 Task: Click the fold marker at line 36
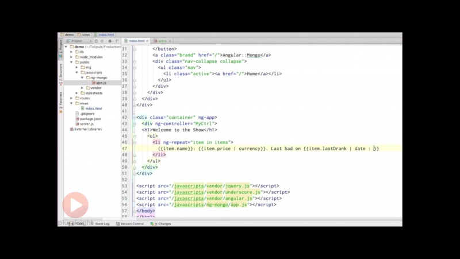click(x=135, y=80)
